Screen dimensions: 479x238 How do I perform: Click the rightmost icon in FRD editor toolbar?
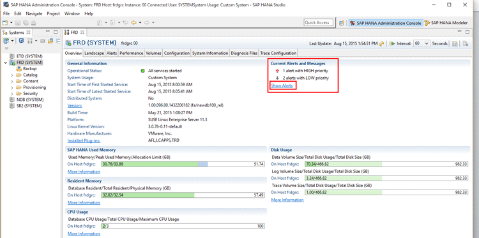466,43
